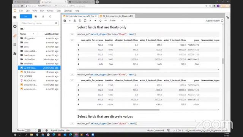
Task: Click the upload files icon
Action: tap(43, 16)
